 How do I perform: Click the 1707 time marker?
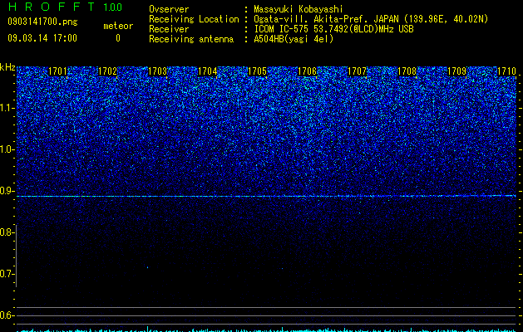pos(357,71)
